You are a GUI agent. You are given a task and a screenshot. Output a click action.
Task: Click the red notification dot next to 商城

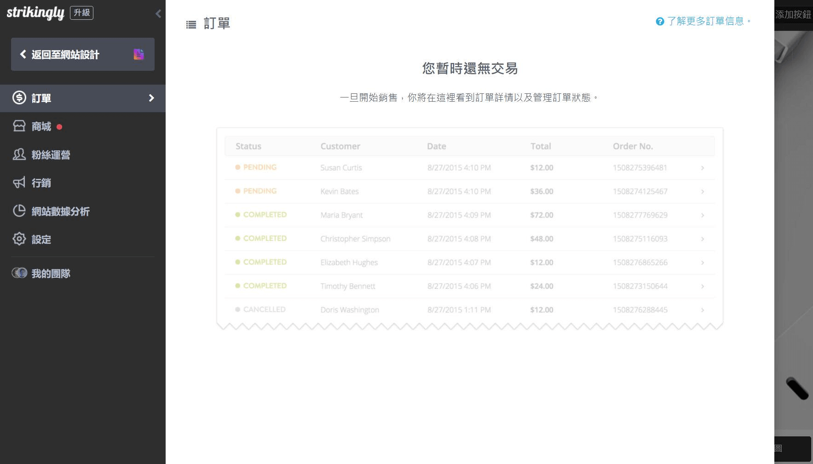59,127
